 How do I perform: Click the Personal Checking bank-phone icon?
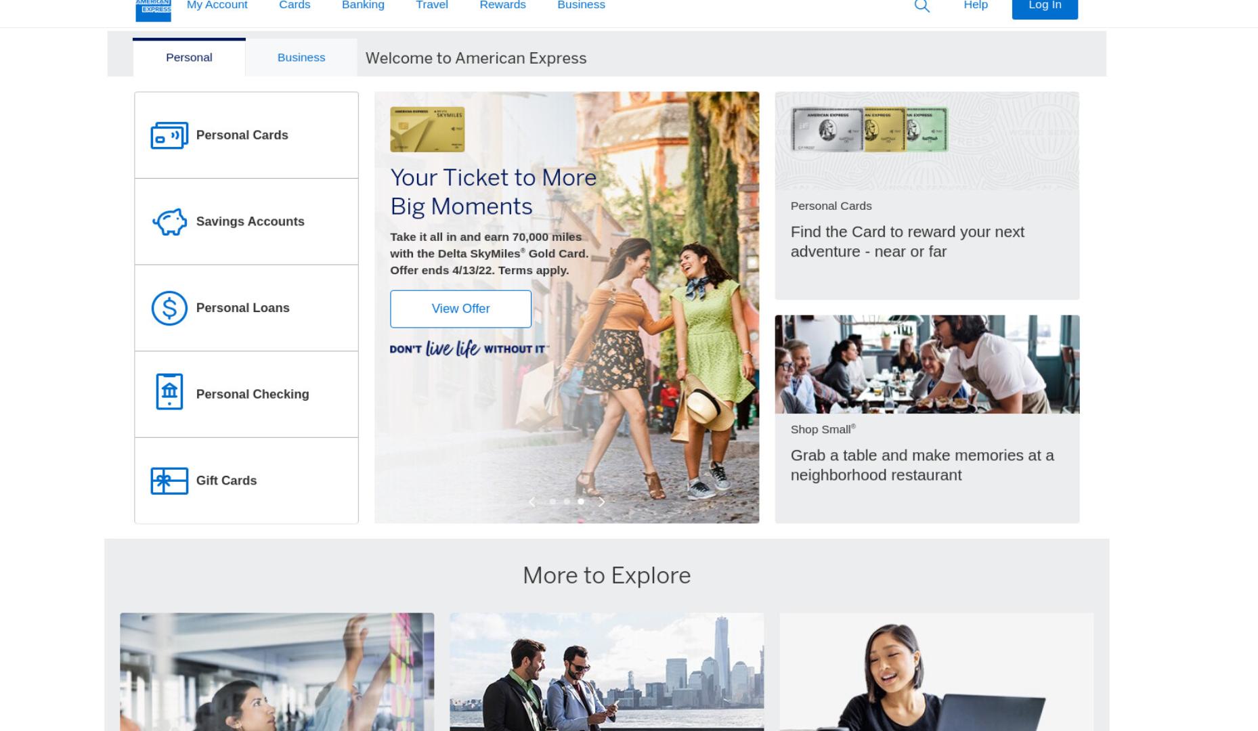(169, 392)
